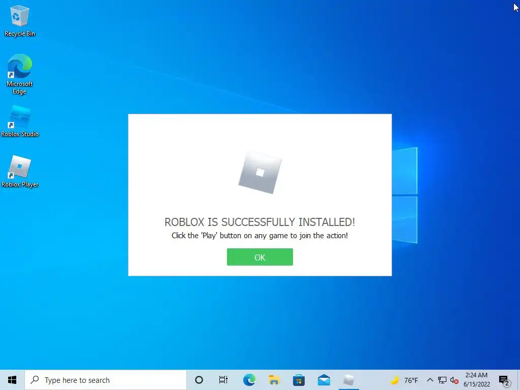
Task: Click the Roblox logo in the dialog
Action: click(260, 172)
